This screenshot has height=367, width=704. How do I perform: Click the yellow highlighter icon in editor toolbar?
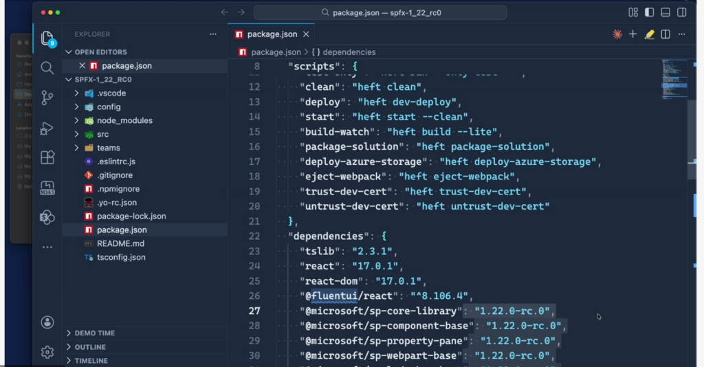coord(649,34)
